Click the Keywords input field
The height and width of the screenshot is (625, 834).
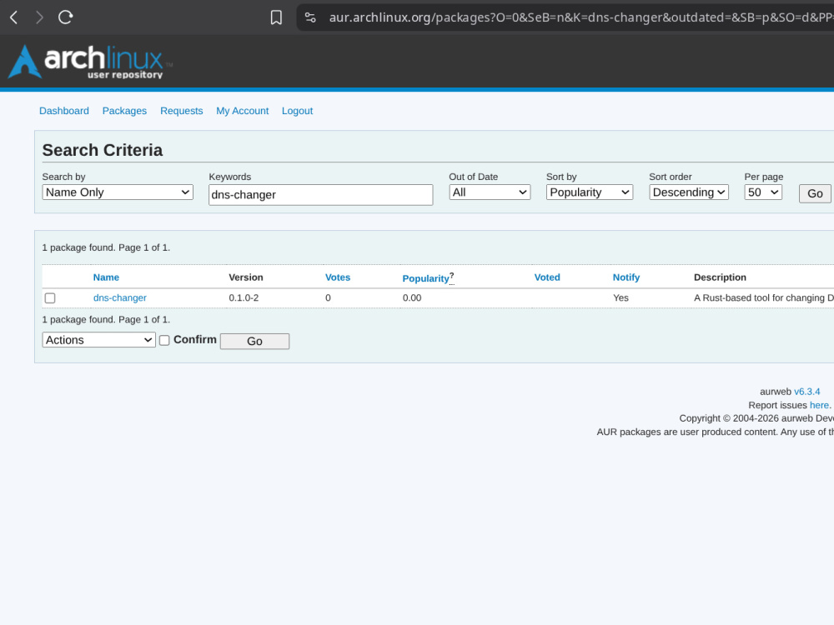pos(321,194)
